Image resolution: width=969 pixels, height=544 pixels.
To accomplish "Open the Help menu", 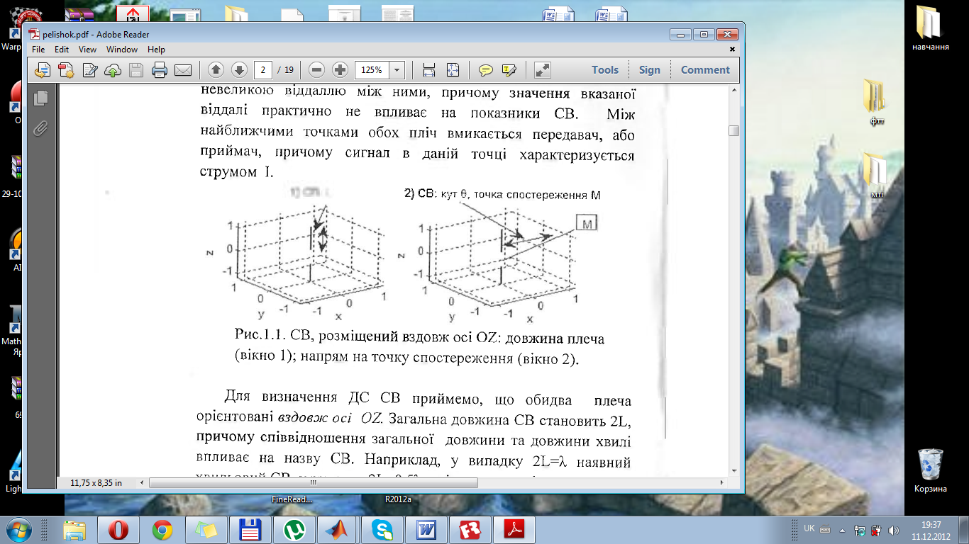I will (x=156, y=50).
